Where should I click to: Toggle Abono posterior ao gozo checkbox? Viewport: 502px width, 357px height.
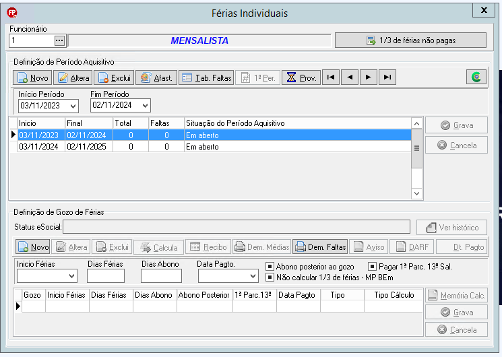click(270, 266)
